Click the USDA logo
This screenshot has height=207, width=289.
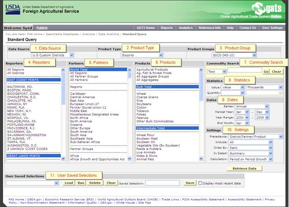(13, 9)
